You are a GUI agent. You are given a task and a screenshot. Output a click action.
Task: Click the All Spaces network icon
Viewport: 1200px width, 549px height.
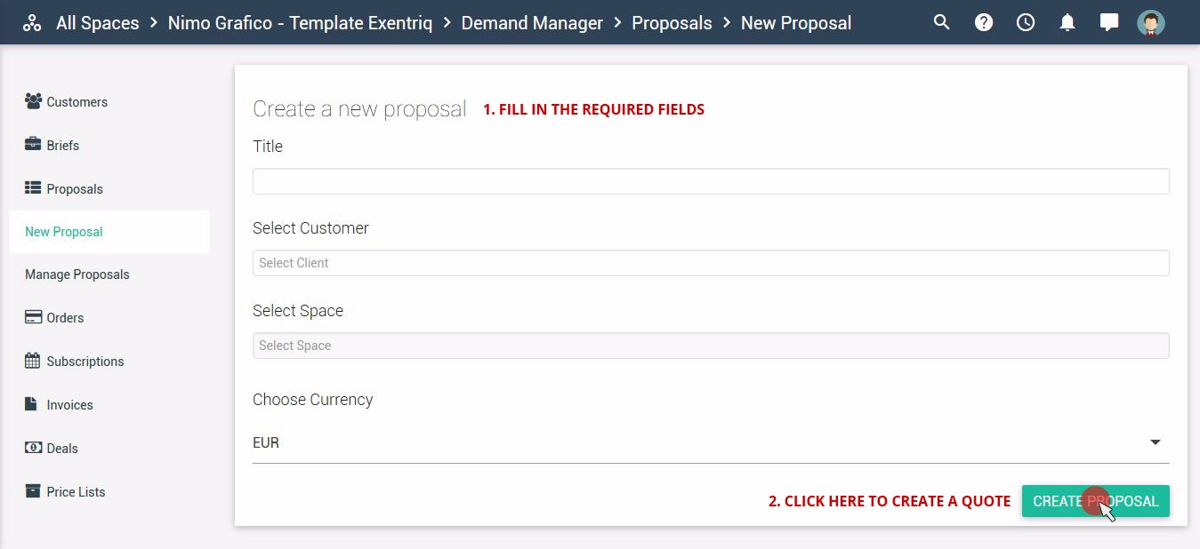(x=32, y=23)
